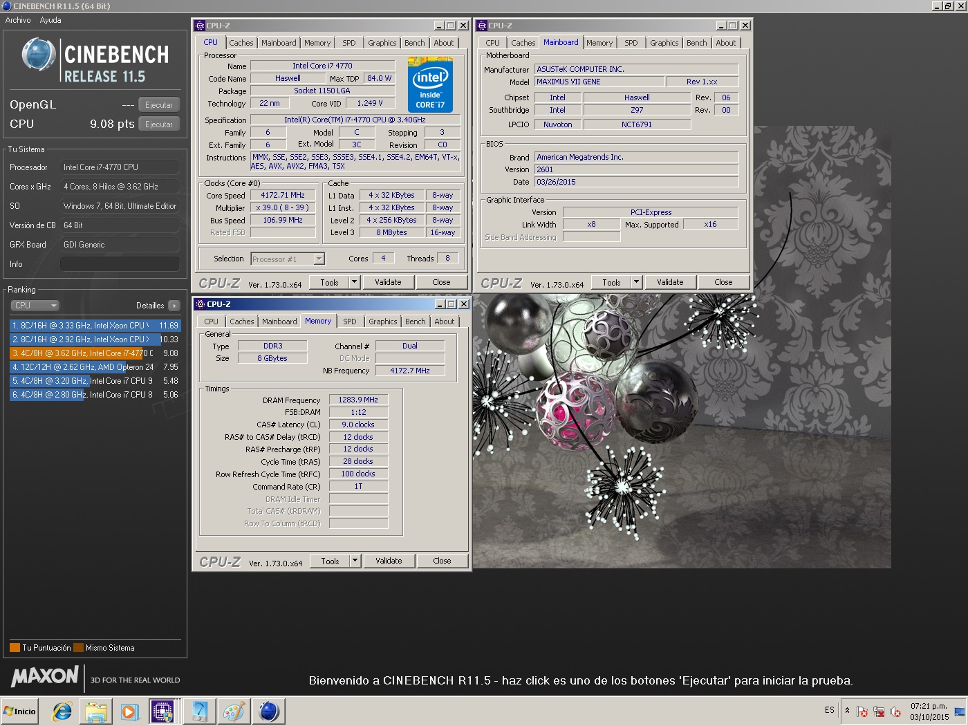Run the CPU test with Ejecutar
Viewport: 968px width, 726px height.
(159, 124)
